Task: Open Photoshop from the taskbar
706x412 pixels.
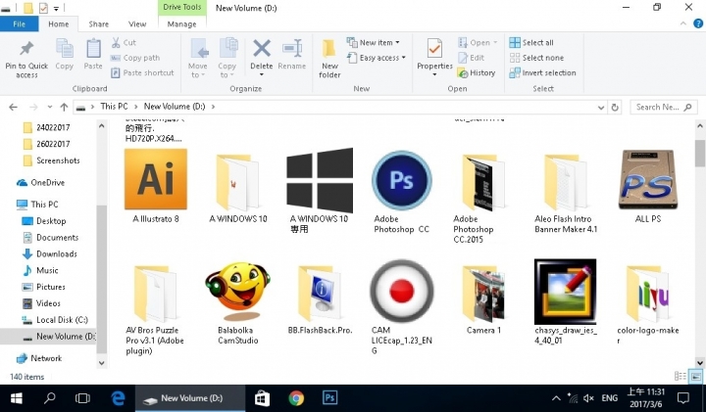Action: (x=330, y=398)
